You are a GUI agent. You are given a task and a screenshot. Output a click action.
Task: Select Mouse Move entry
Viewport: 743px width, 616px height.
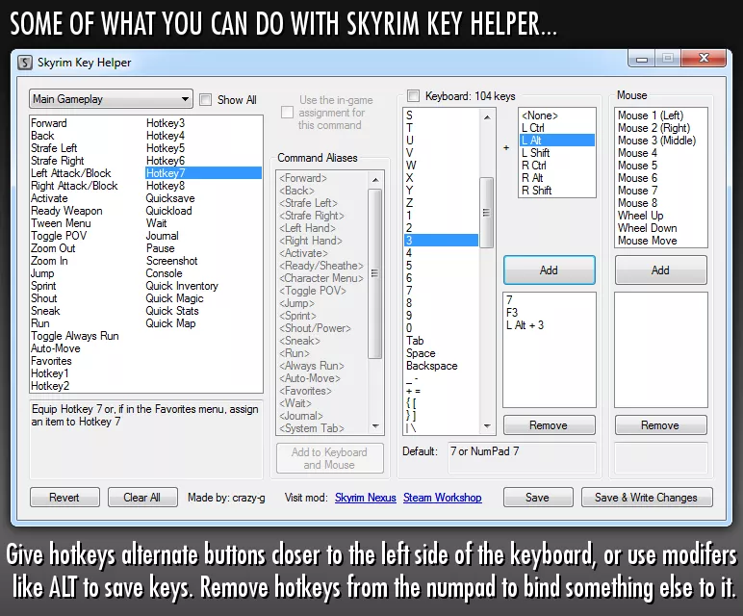(x=648, y=241)
